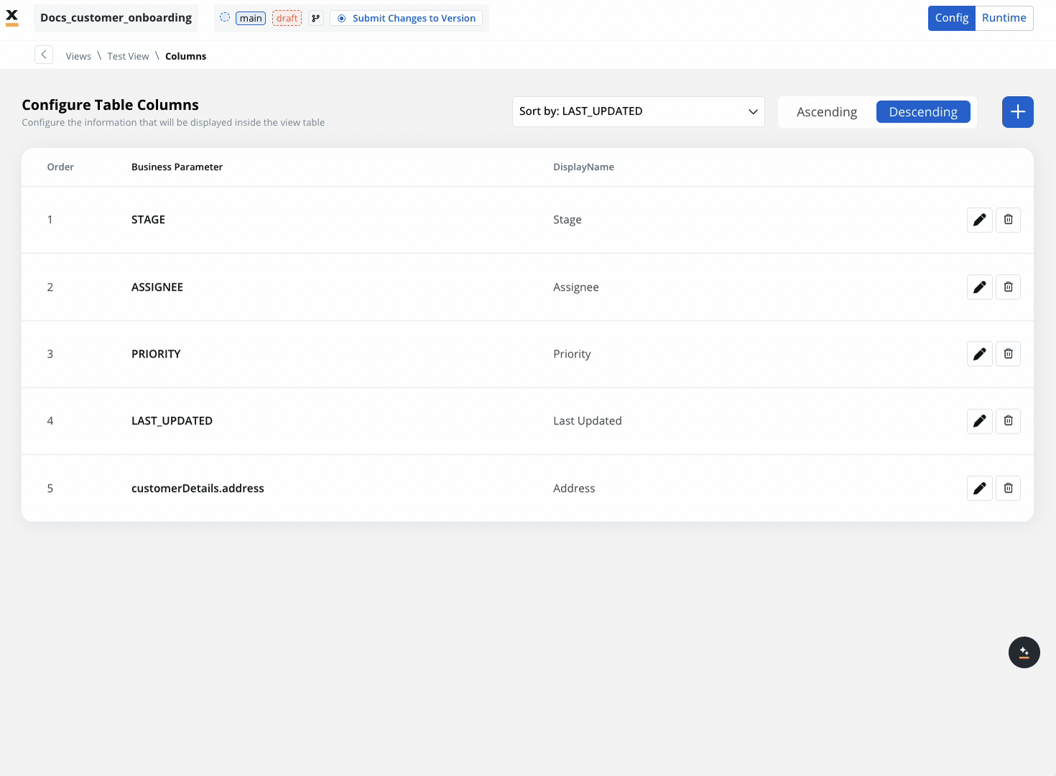Go back using the breadcrumb arrow
The image size is (1056, 776).
tap(44, 55)
